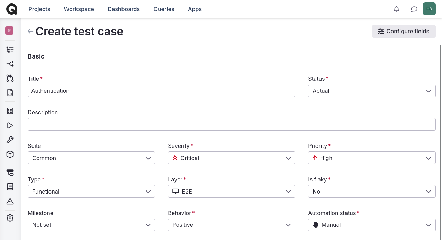Open Defects via the triangle warning icon
442x240 pixels.
click(10, 201)
